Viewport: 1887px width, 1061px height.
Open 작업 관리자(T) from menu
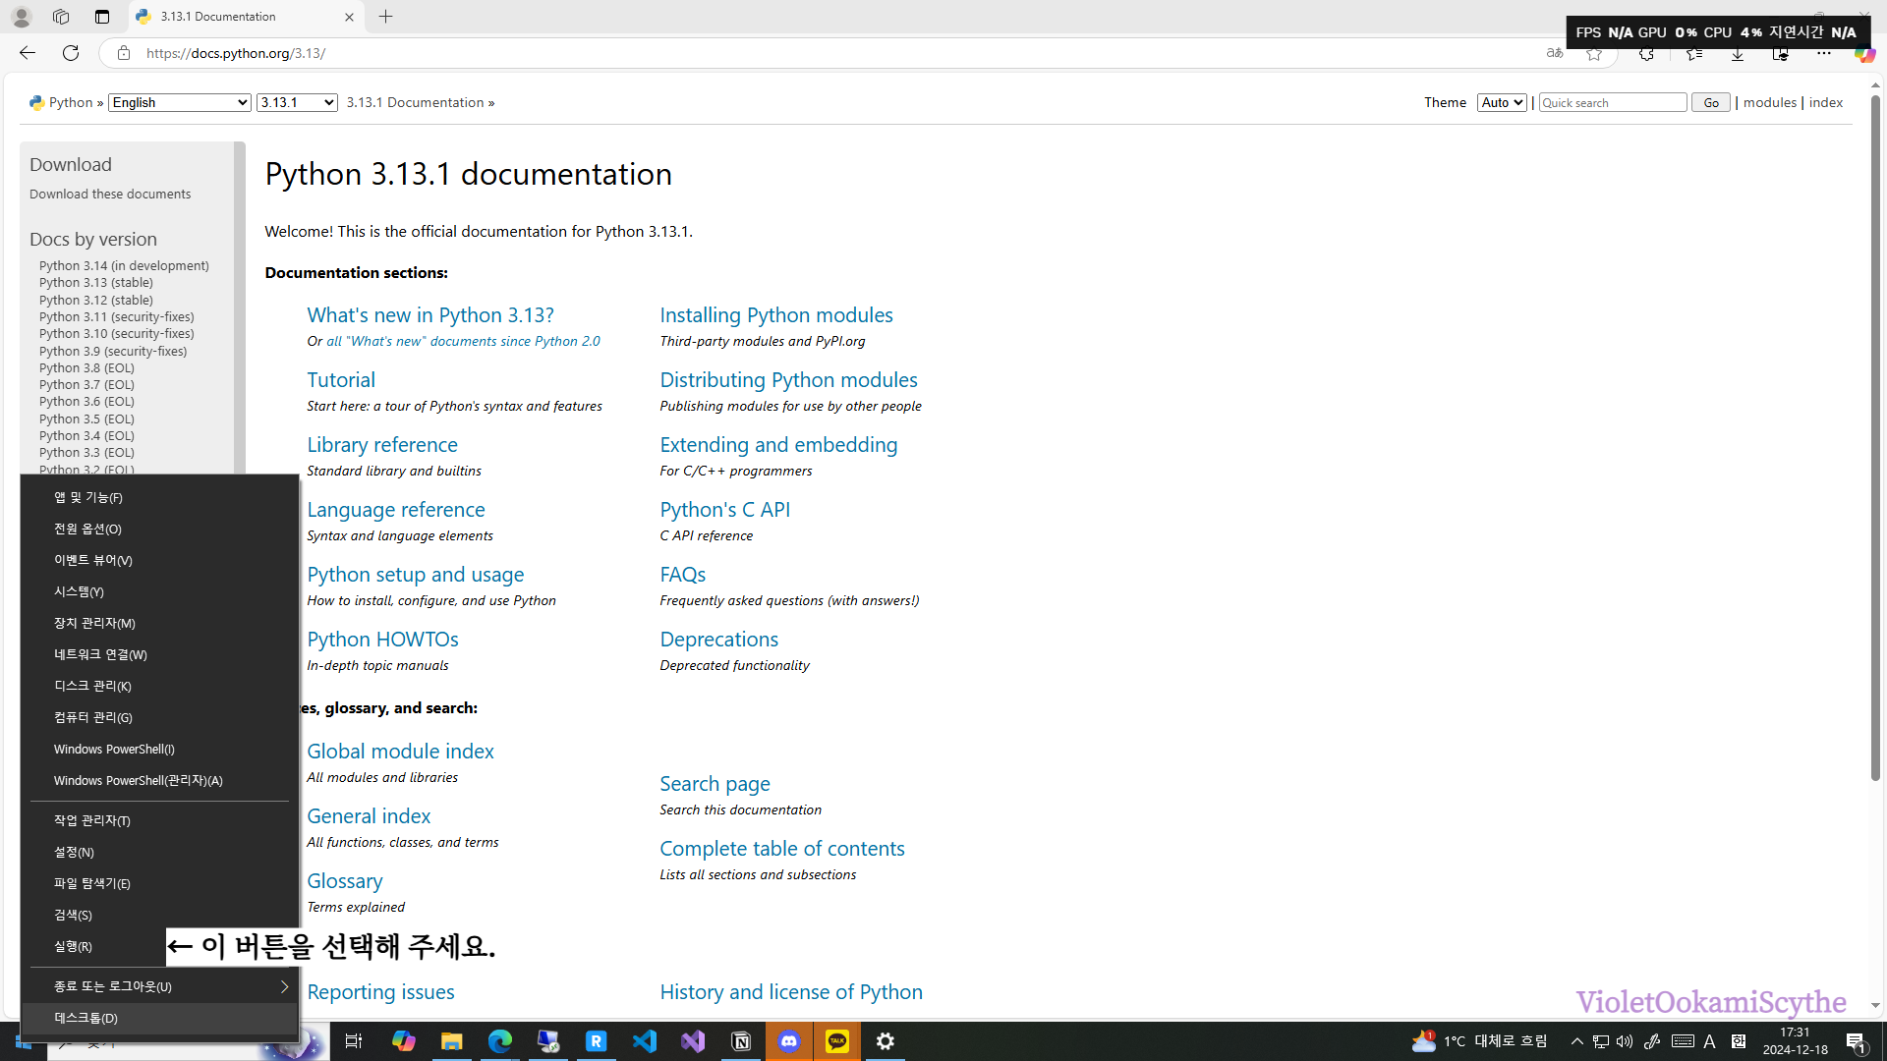click(159, 820)
